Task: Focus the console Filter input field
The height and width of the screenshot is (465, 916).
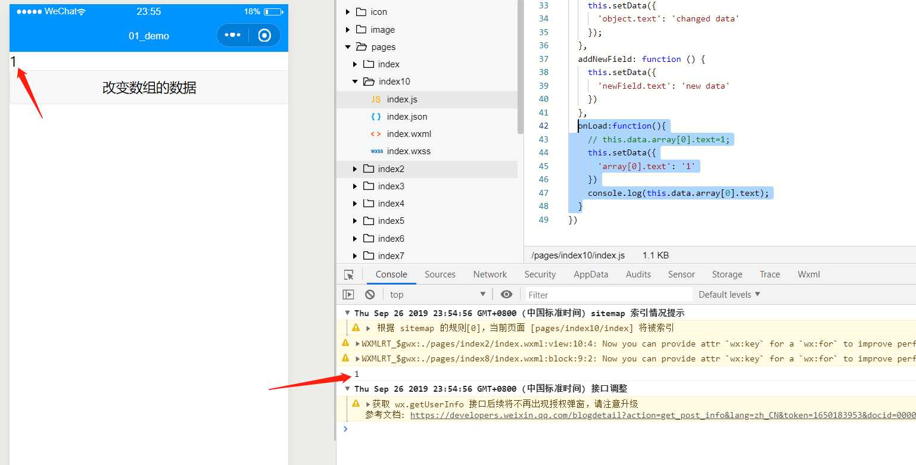Action: click(x=608, y=295)
